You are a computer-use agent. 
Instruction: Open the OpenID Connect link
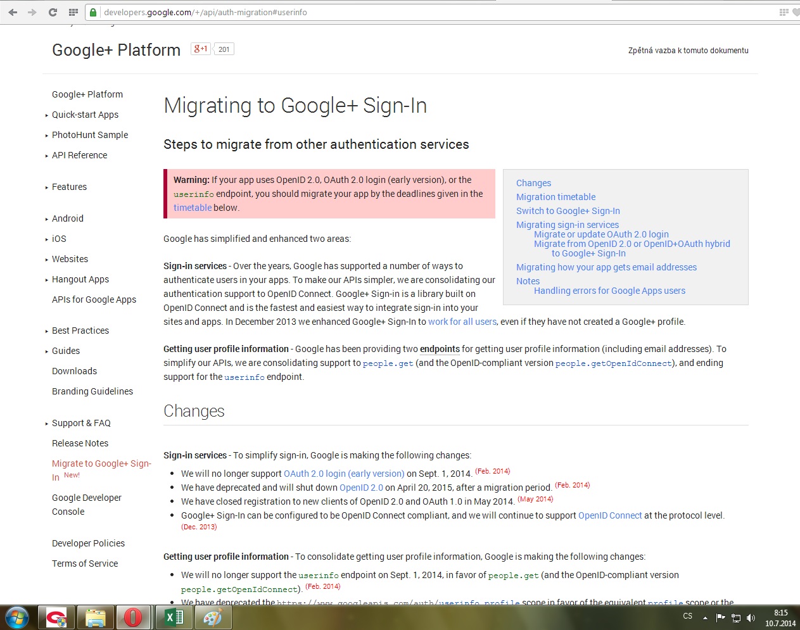tap(609, 515)
